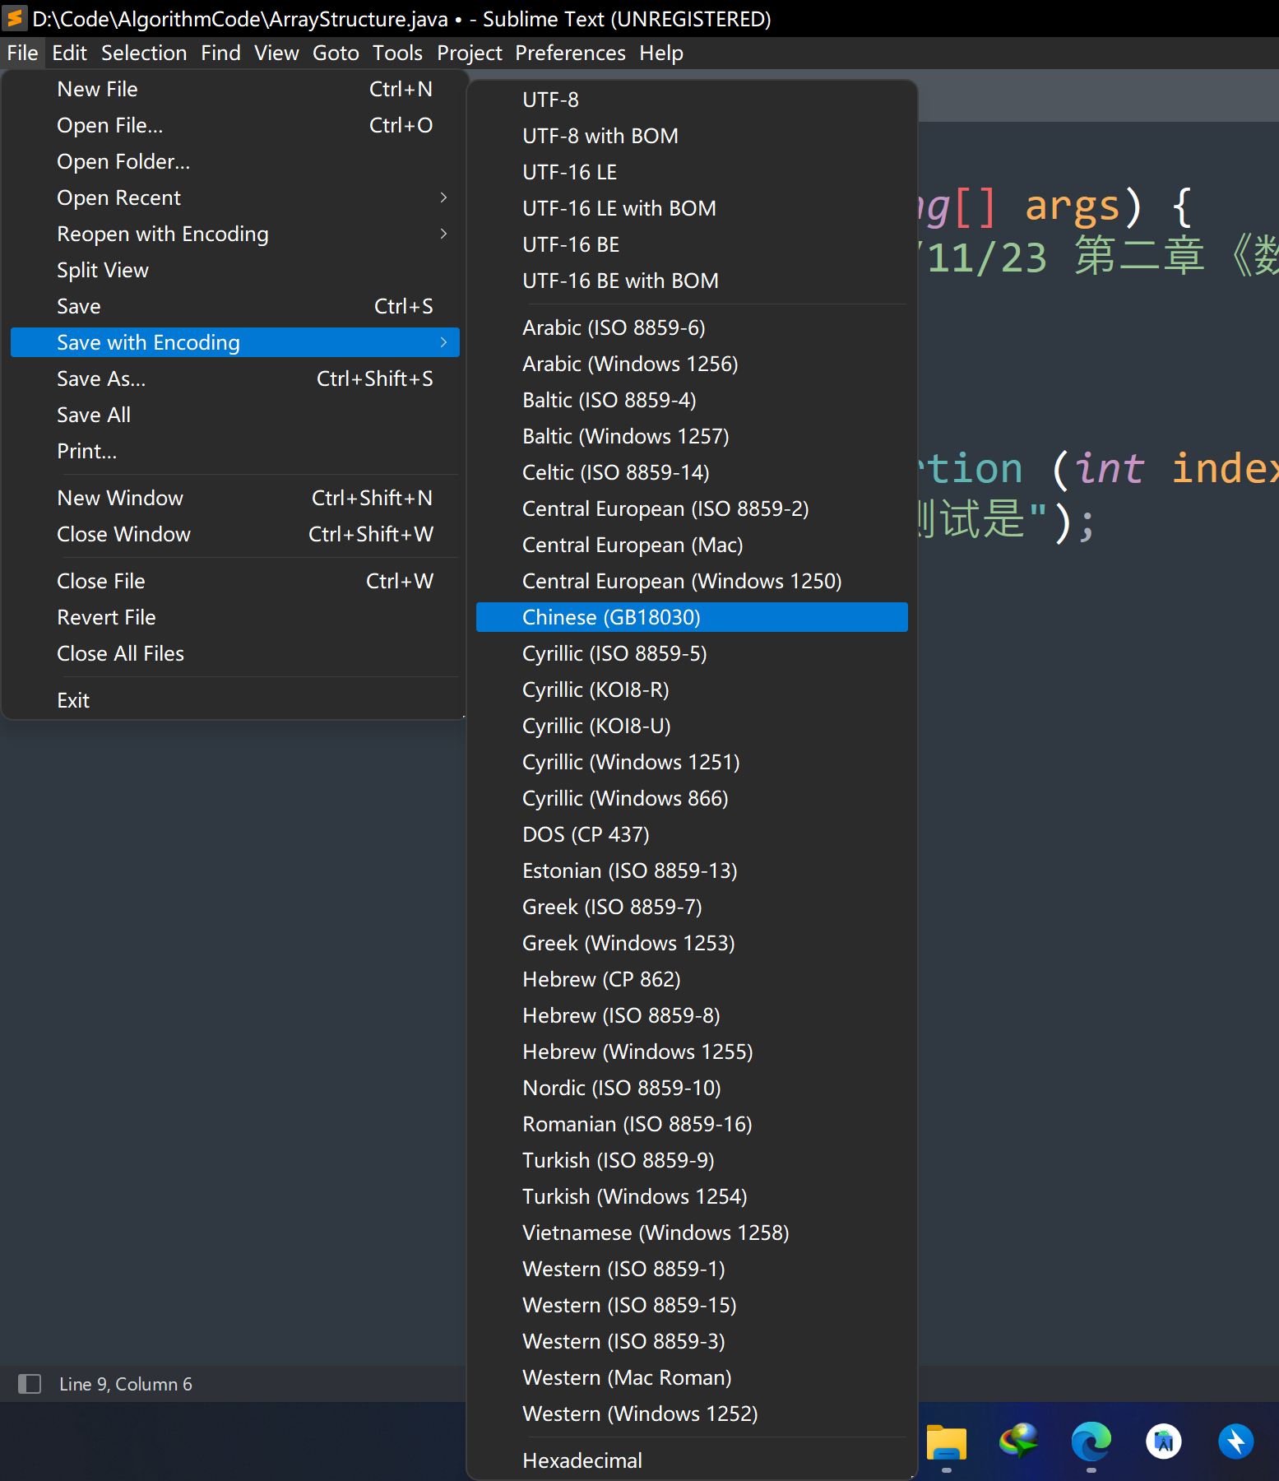The height and width of the screenshot is (1481, 1279).
Task: Select Baltic (Windows 1257) encoding
Action: 692,436
